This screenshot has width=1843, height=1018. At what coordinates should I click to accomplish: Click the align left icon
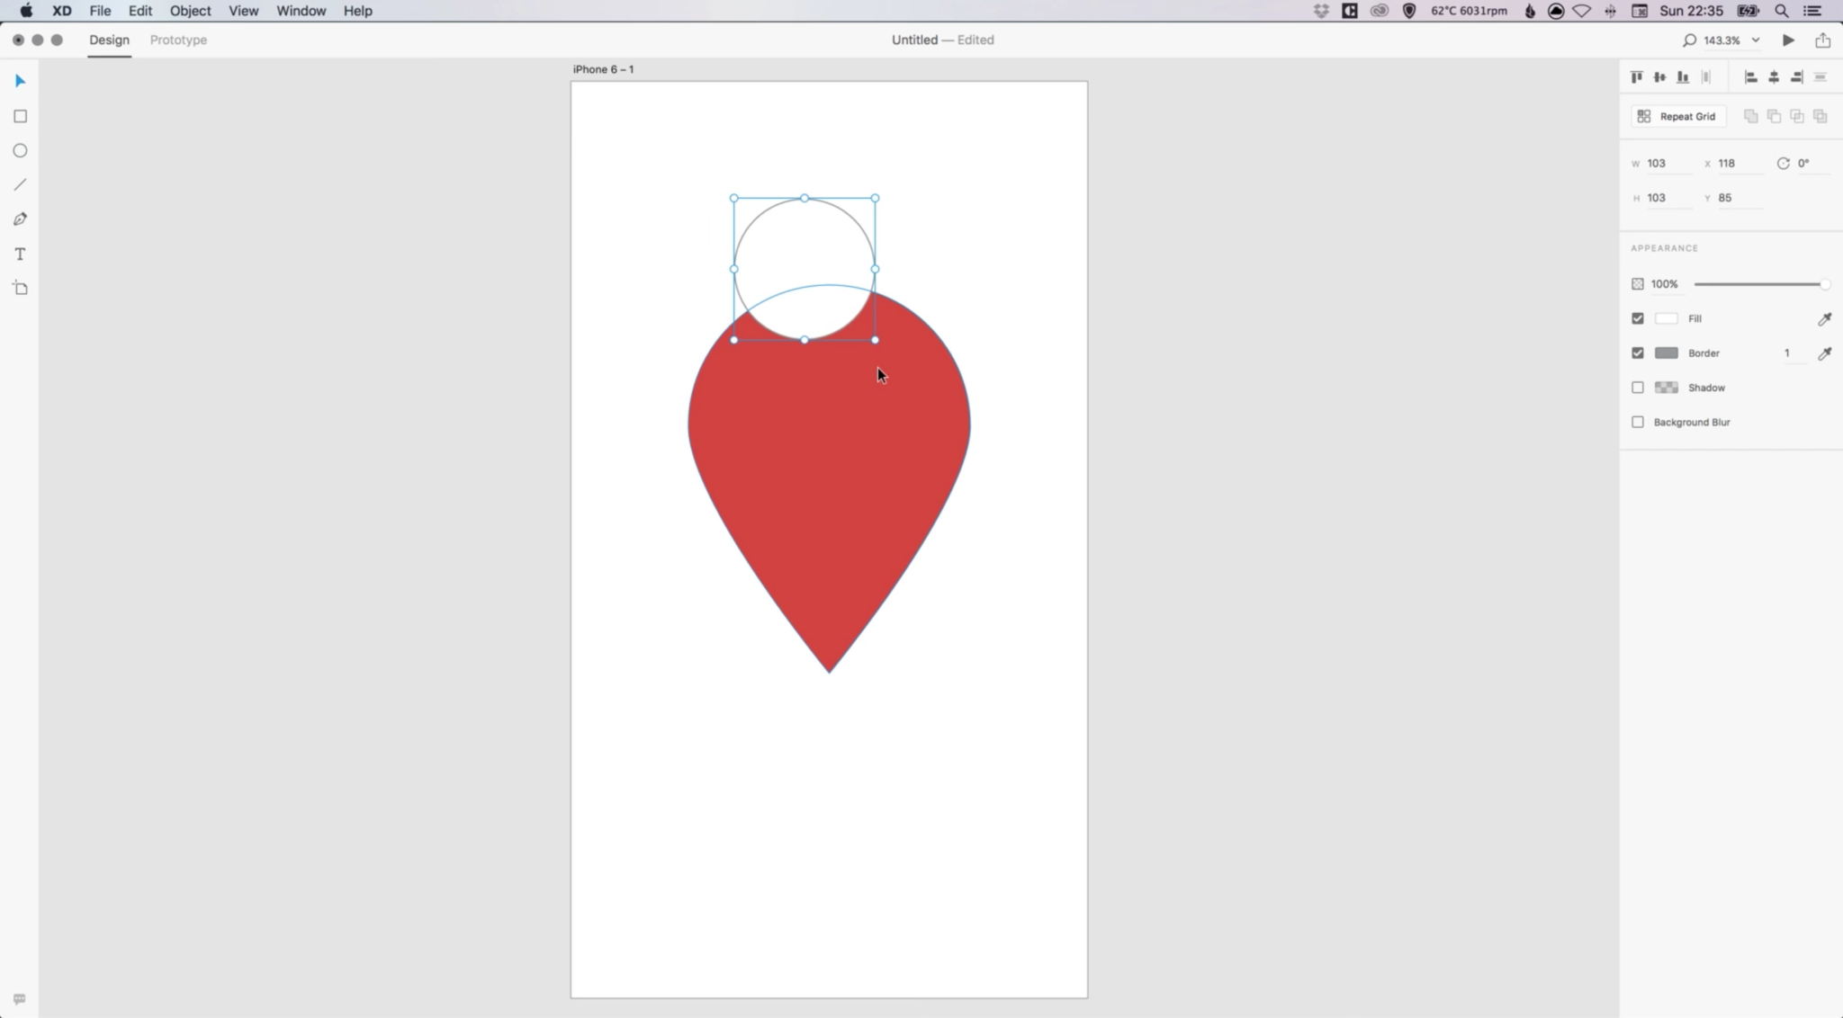tap(1751, 76)
